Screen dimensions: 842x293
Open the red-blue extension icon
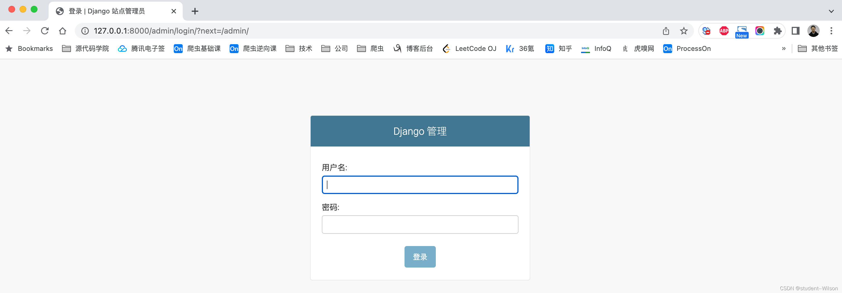coord(706,31)
